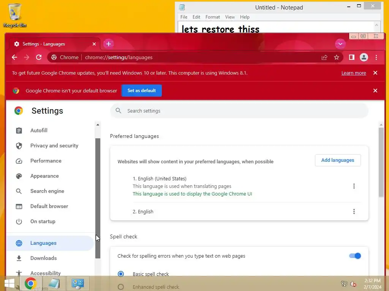Click the Performance gauge icon
The width and height of the screenshot is (389, 291).
[x=19, y=161]
